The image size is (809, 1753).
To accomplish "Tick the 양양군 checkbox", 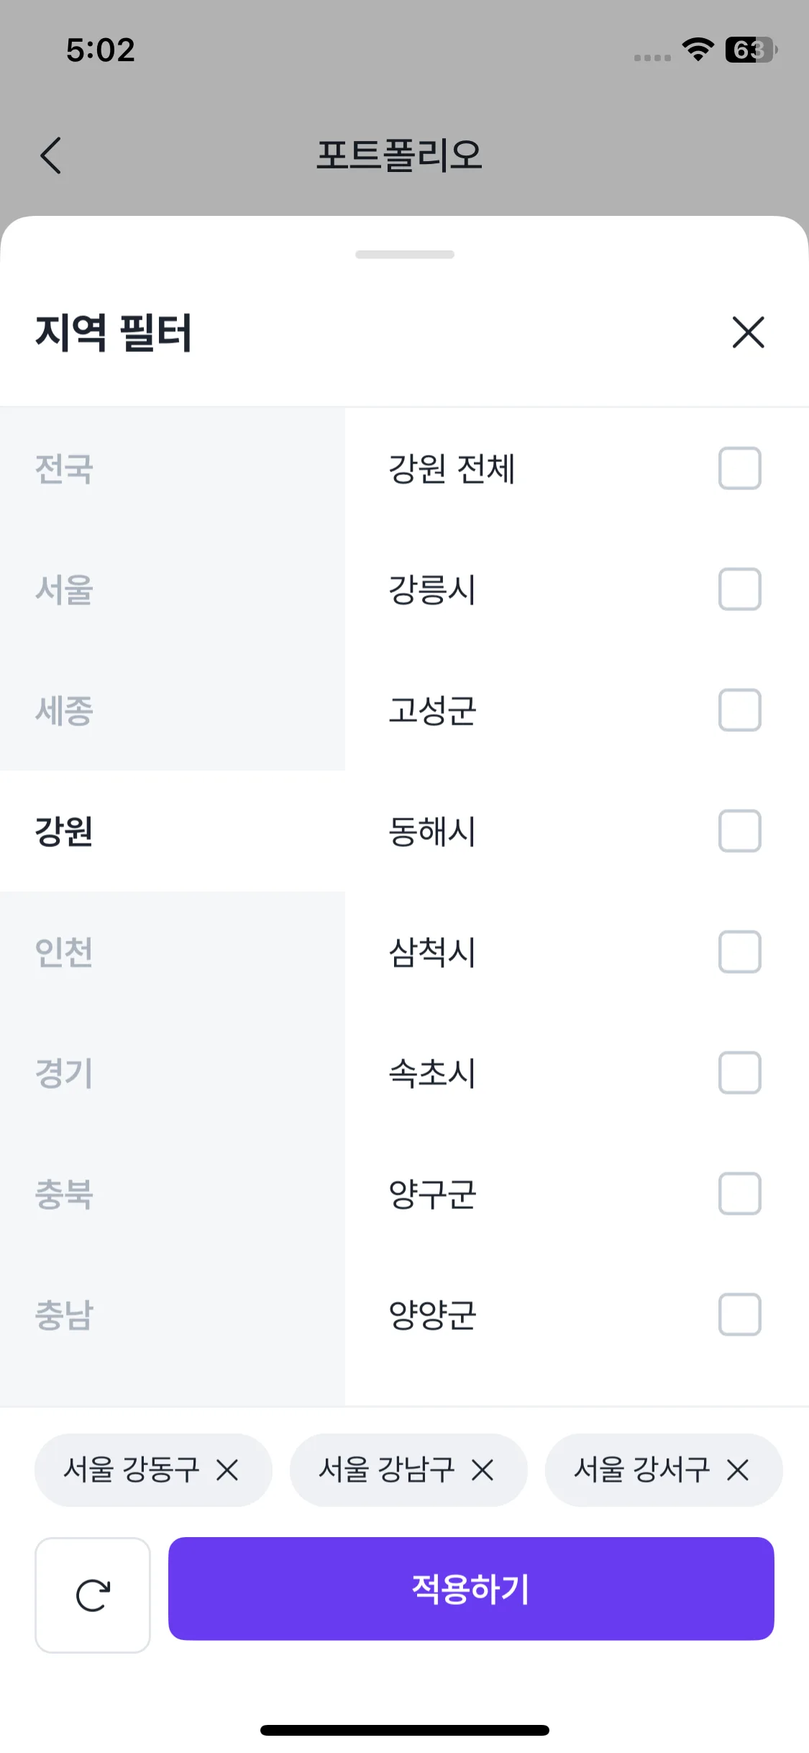I will (739, 1315).
